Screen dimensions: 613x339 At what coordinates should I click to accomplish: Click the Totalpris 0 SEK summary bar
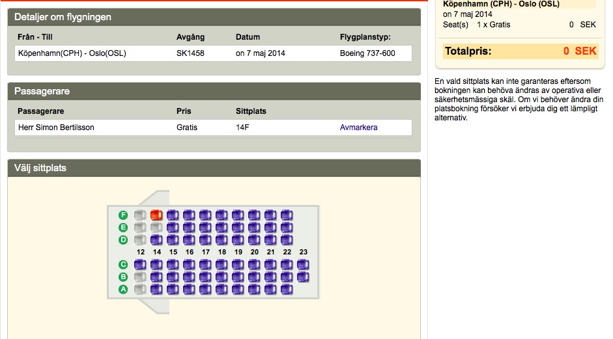(x=520, y=51)
